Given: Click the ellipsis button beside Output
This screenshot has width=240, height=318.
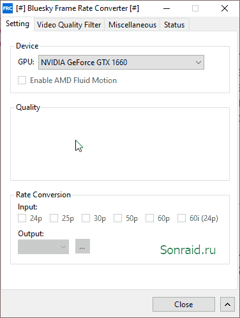Looking at the screenshot, I should point(82,246).
